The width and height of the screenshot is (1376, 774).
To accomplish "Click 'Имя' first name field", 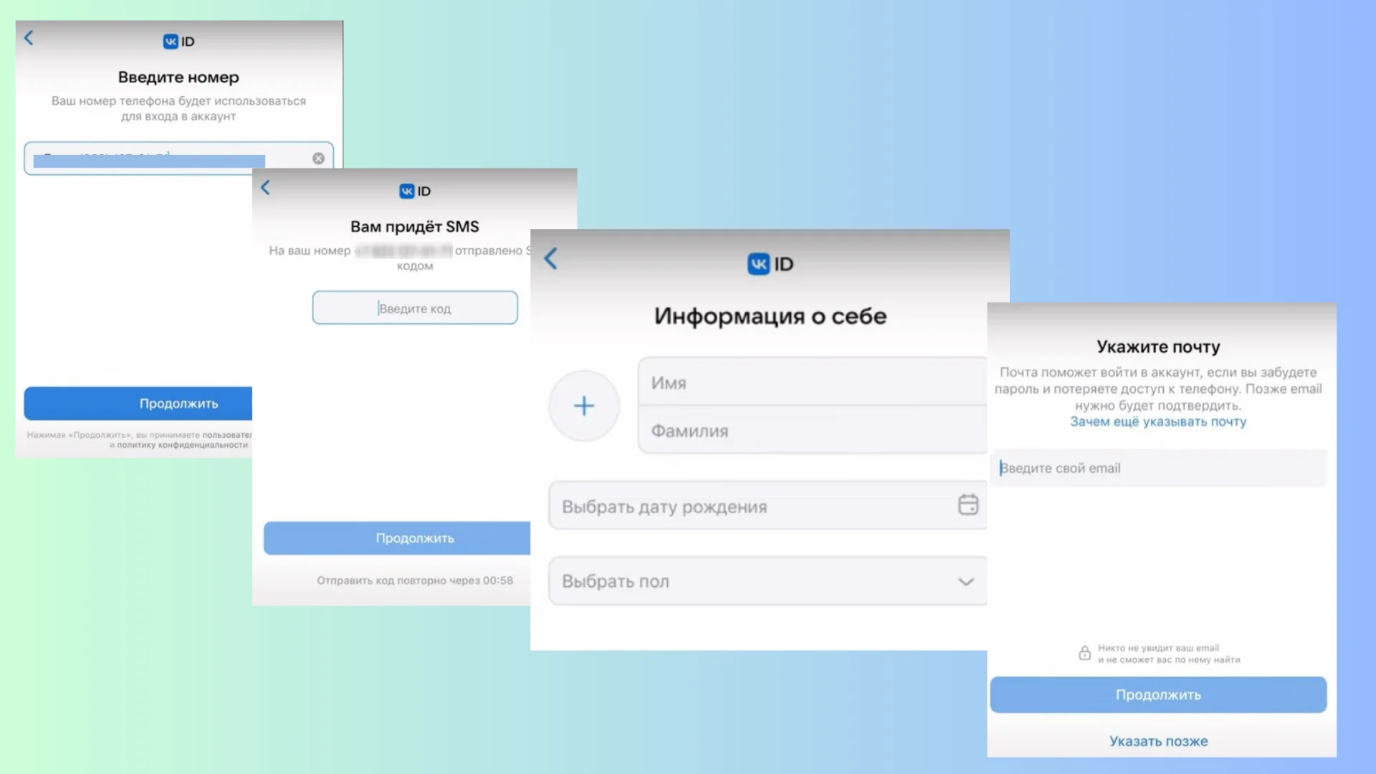I will click(x=810, y=383).
